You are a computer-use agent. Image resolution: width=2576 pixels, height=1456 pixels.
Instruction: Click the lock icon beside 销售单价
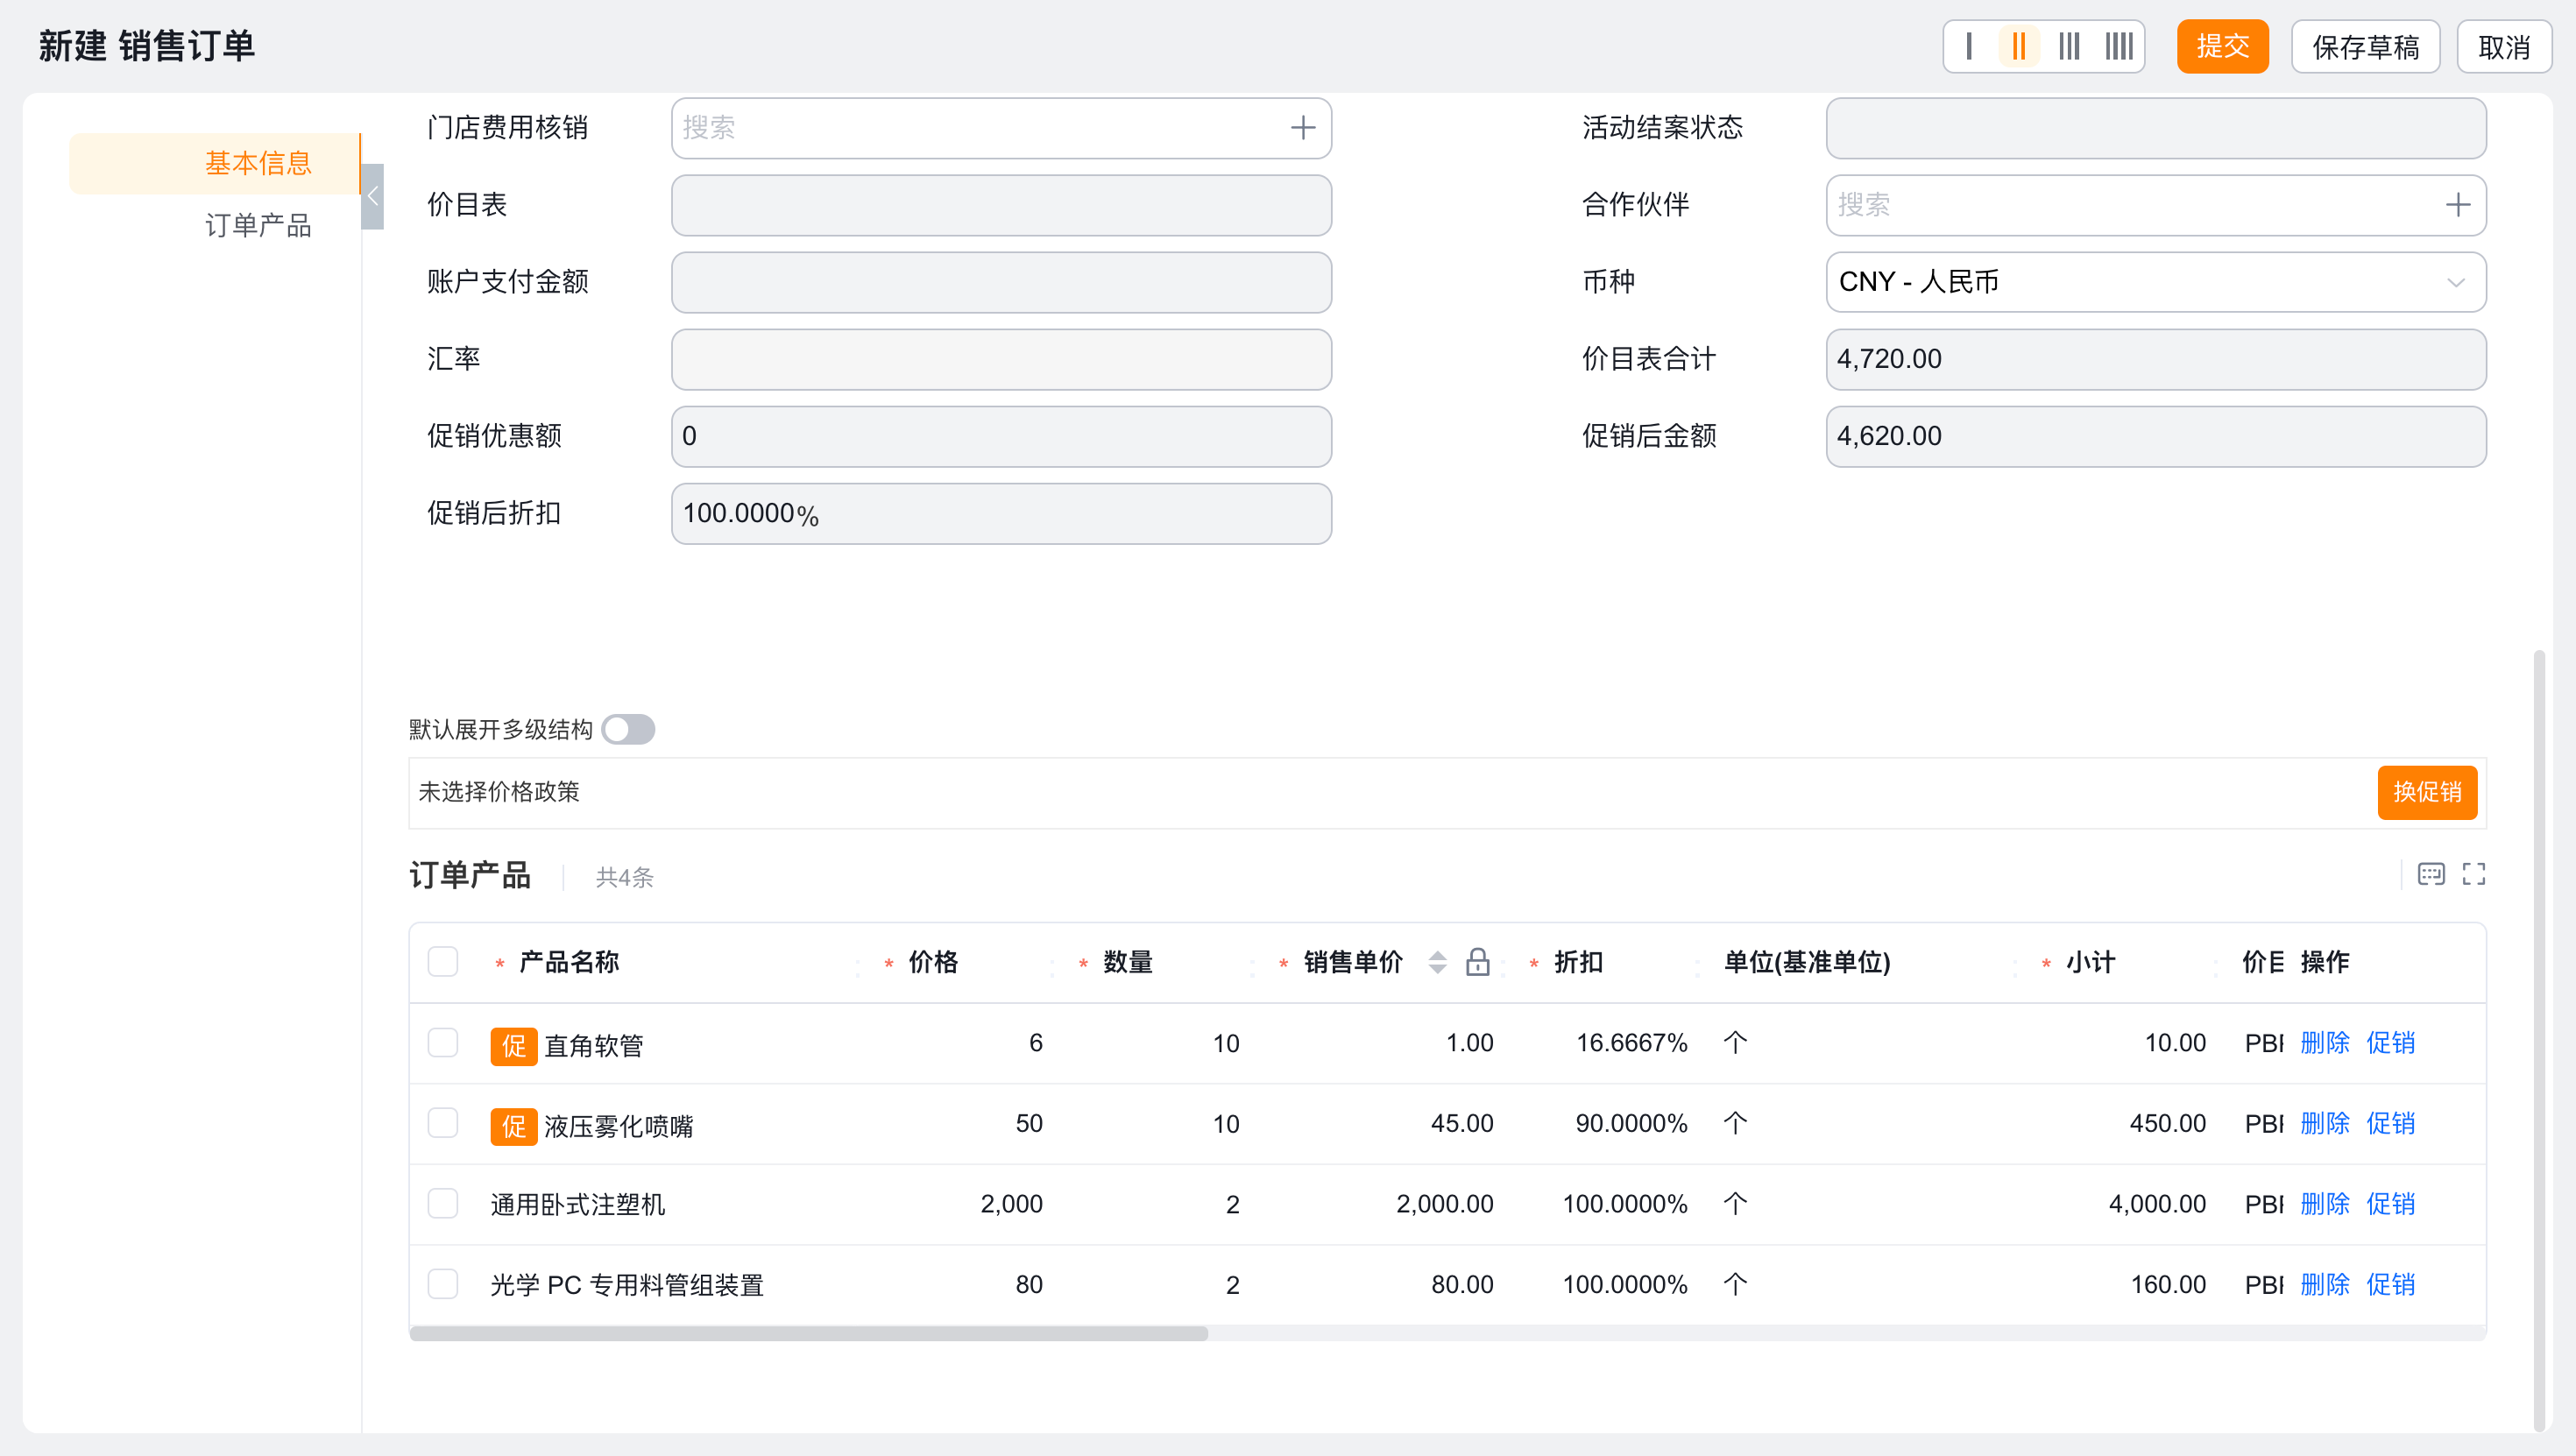coord(1477,962)
